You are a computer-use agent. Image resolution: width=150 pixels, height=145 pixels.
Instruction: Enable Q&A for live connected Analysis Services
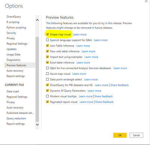[47, 68]
